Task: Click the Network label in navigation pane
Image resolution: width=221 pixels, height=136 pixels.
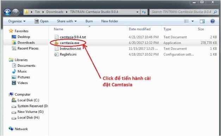Action: pyautogui.click(x=21, y=129)
